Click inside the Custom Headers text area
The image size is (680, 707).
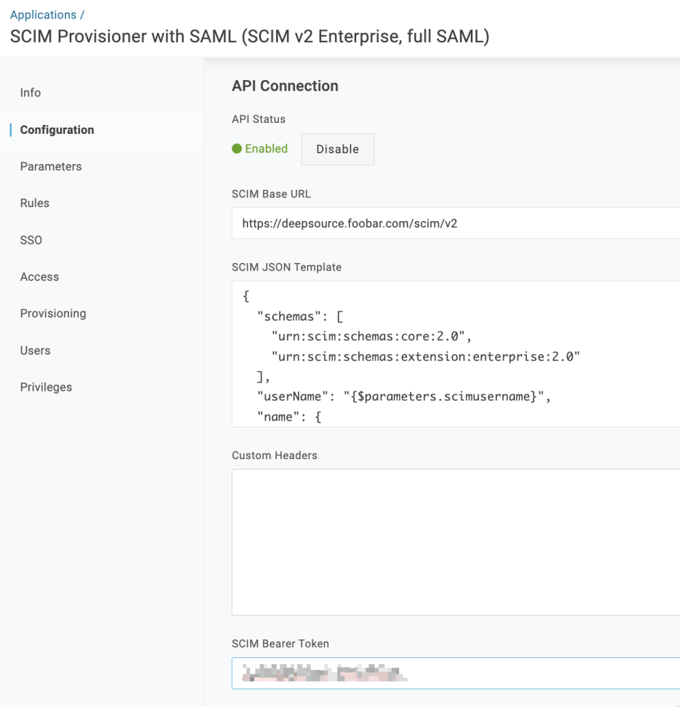click(x=456, y=542)
